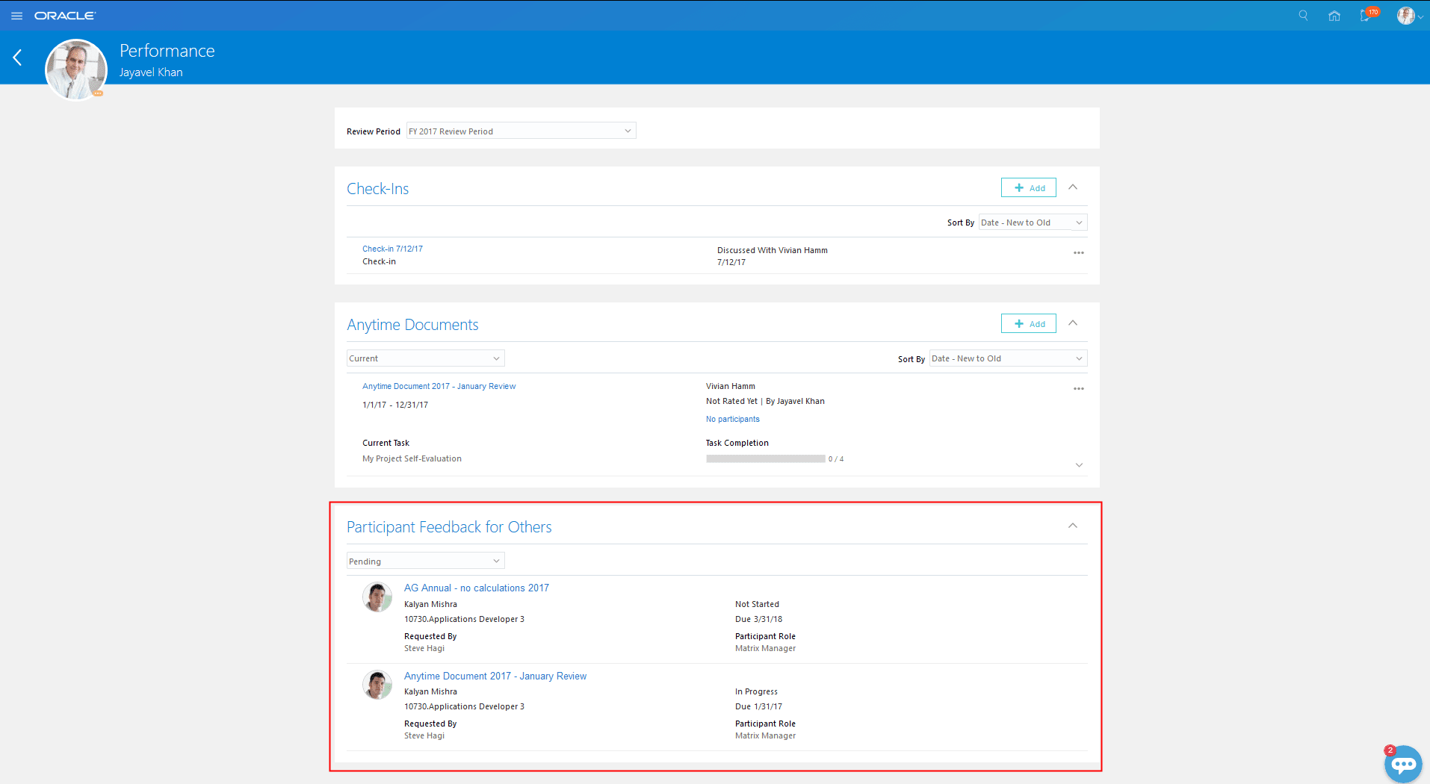This screenshot has height=784, width=1430.
Task: Open the Sort By dropdown for Check-Ins
Action: pos(1032,222)
